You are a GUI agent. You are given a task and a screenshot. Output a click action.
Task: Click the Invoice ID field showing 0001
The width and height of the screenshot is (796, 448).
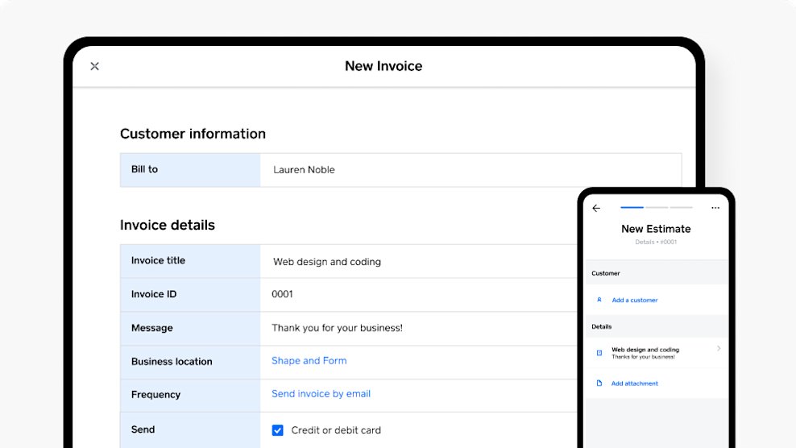[419, 294]
